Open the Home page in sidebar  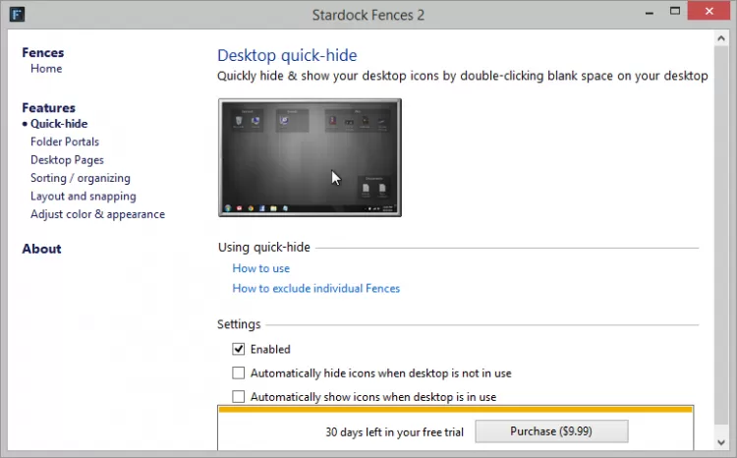[46, 69]
